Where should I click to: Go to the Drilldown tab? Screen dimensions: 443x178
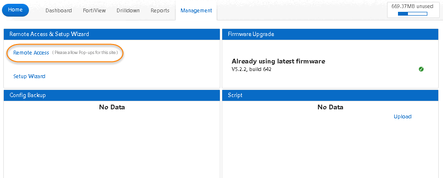coord(128,10)
